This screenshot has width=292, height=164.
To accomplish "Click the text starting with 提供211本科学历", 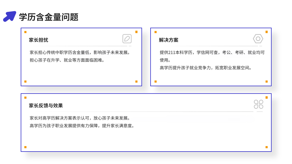I will pos(212,53).
